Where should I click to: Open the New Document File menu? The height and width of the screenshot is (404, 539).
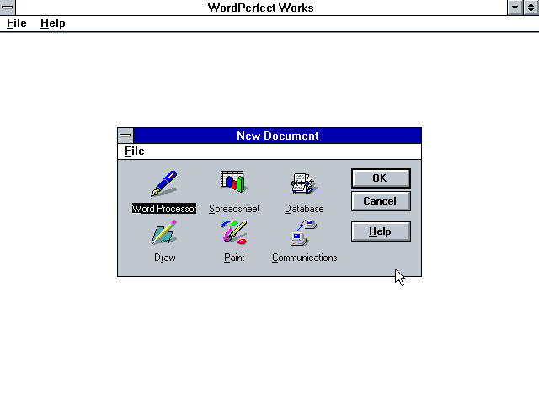pos(135,151)
